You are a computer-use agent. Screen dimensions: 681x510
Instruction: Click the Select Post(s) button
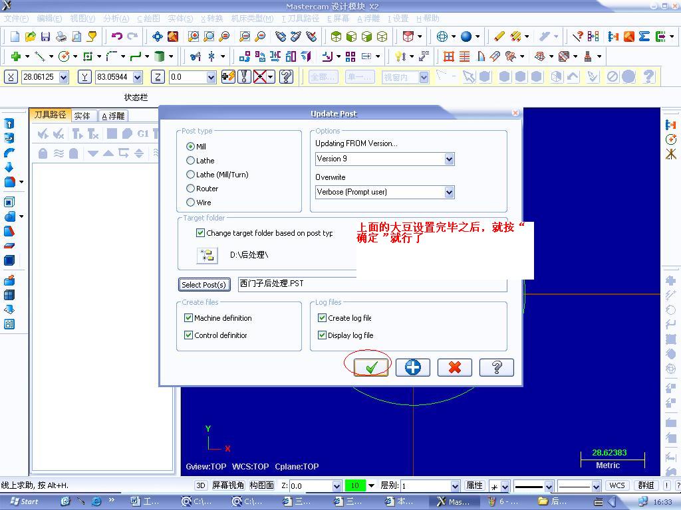pyautogui.click(x=204, y=284)
